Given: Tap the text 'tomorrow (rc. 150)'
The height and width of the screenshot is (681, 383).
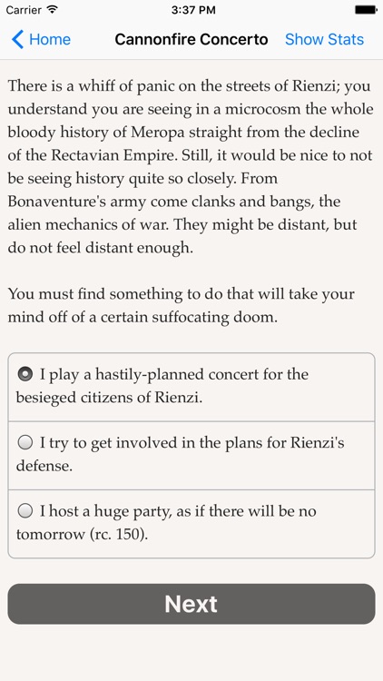Looking at the screenshot, I should [82, 535].
